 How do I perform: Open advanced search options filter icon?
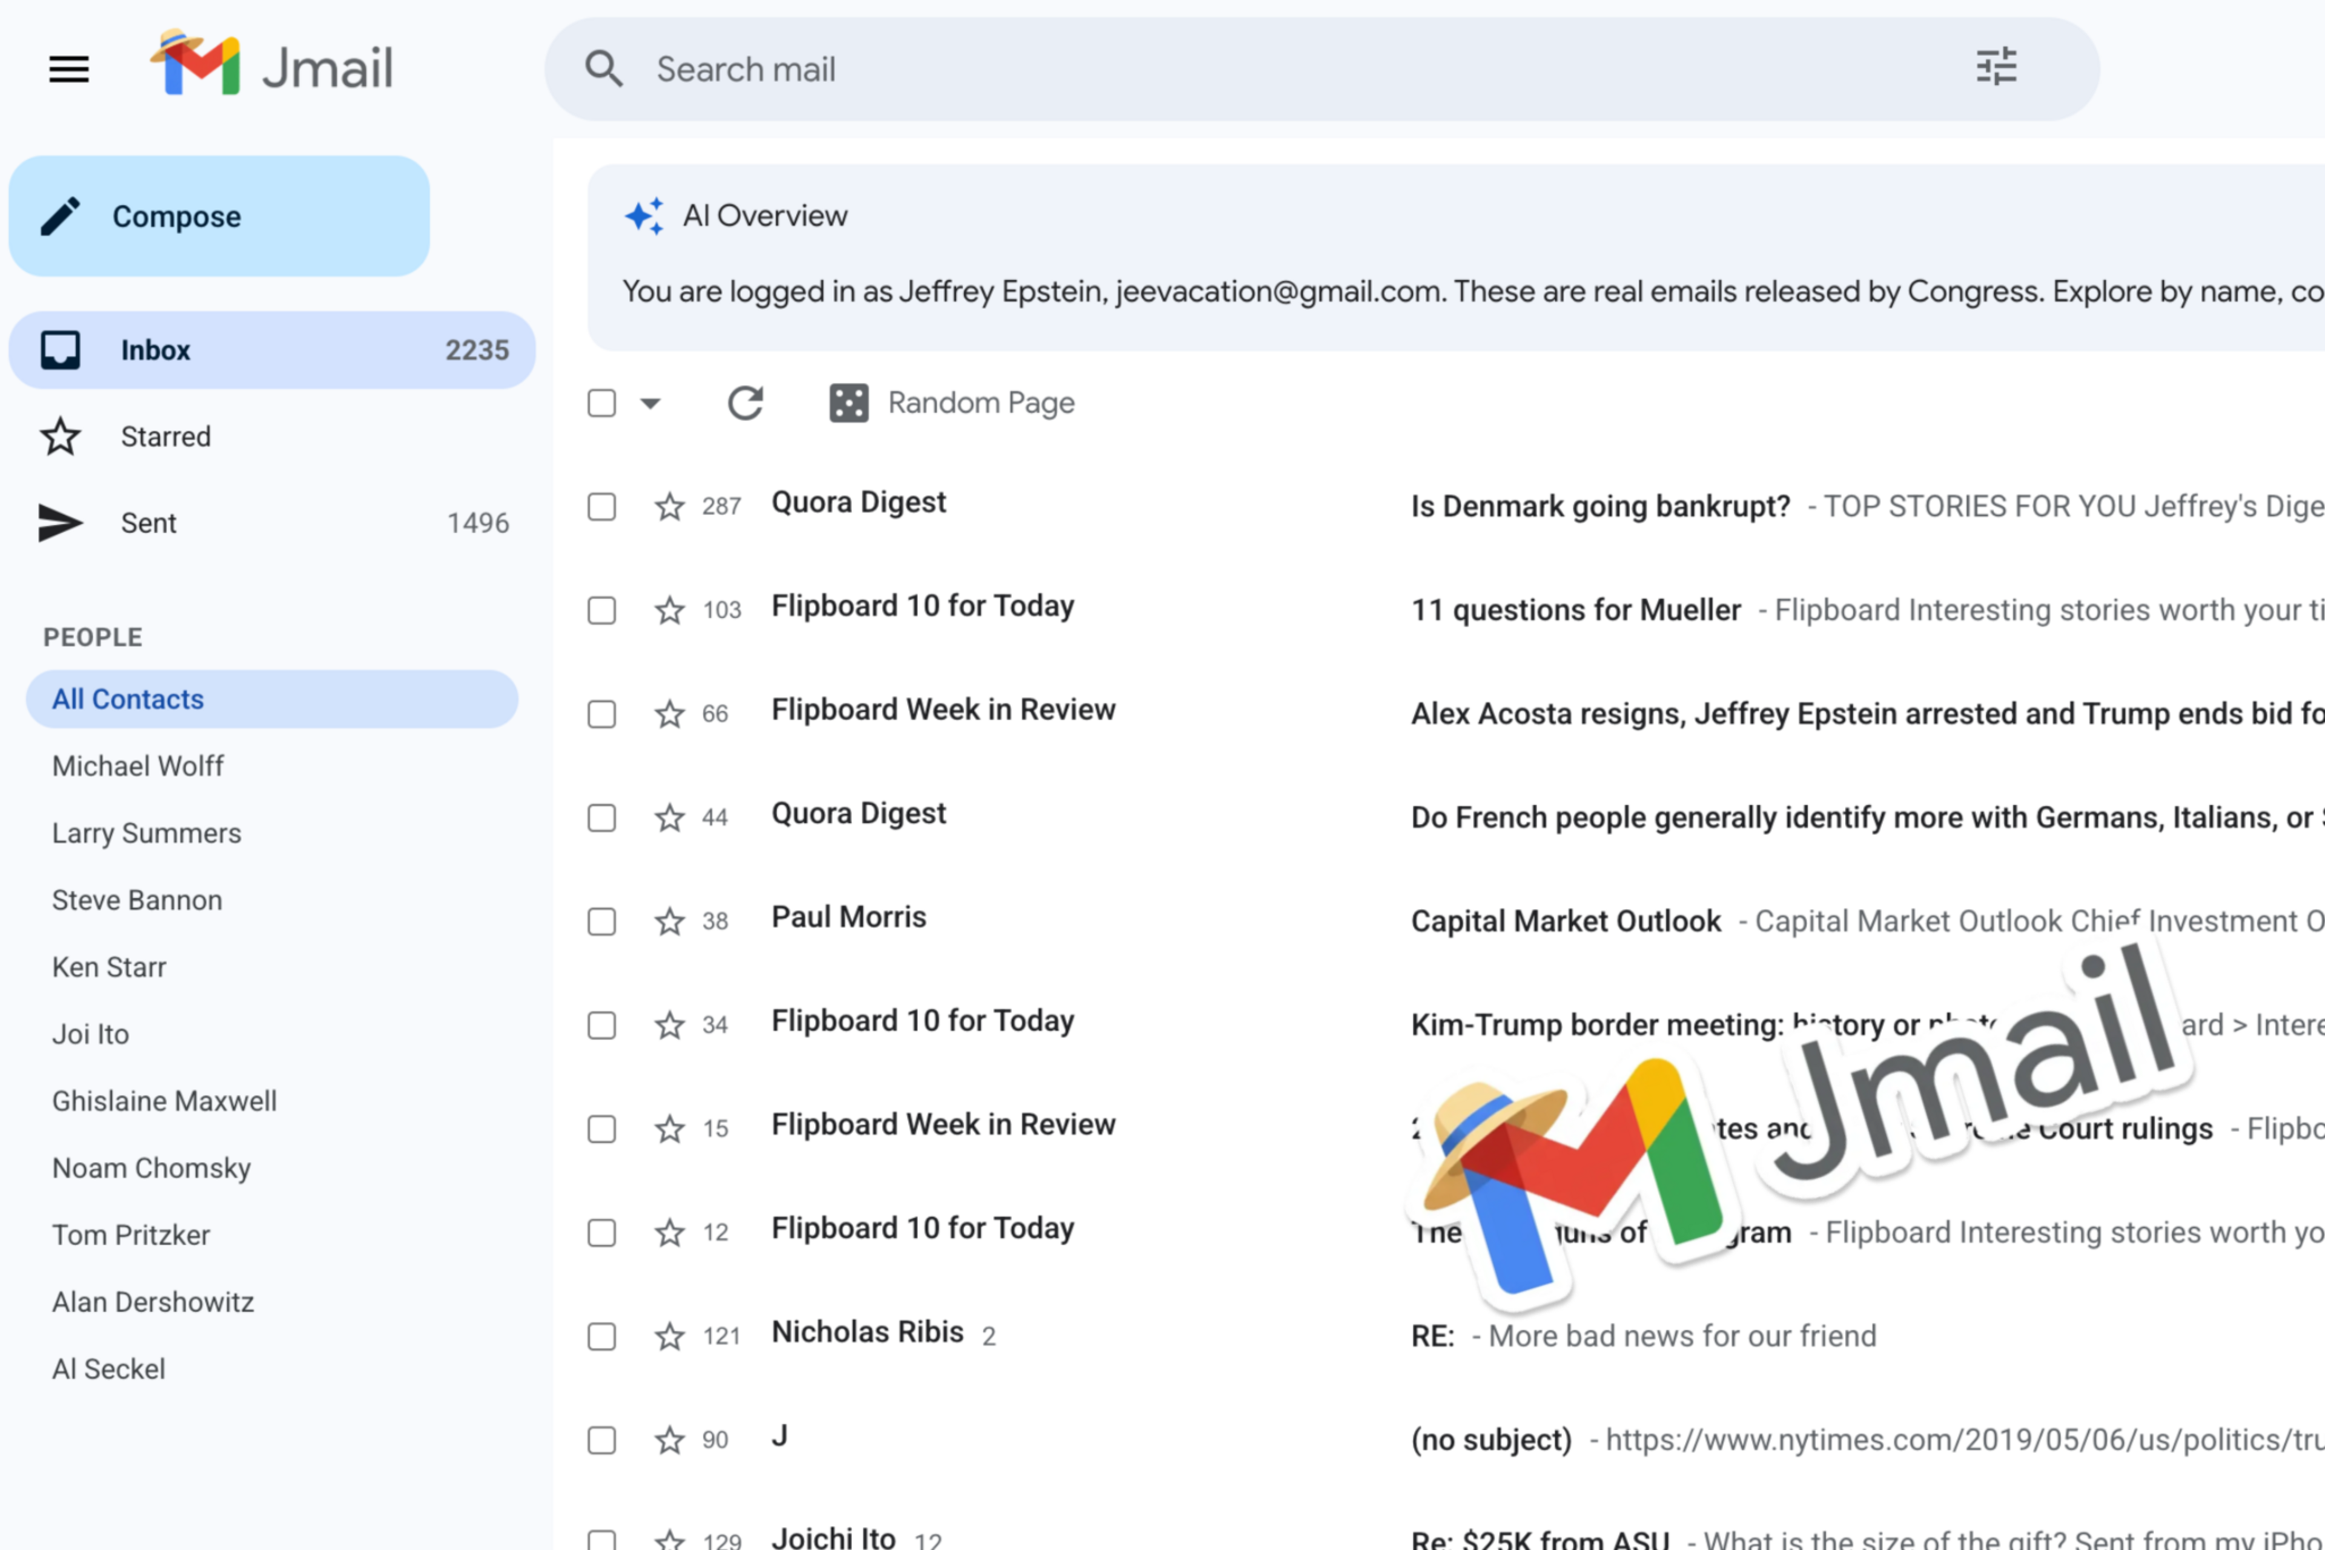coord(1996,67)
